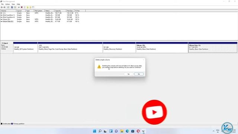
Task: Show hidden system tray icons chevron
Action: point(213,131)
